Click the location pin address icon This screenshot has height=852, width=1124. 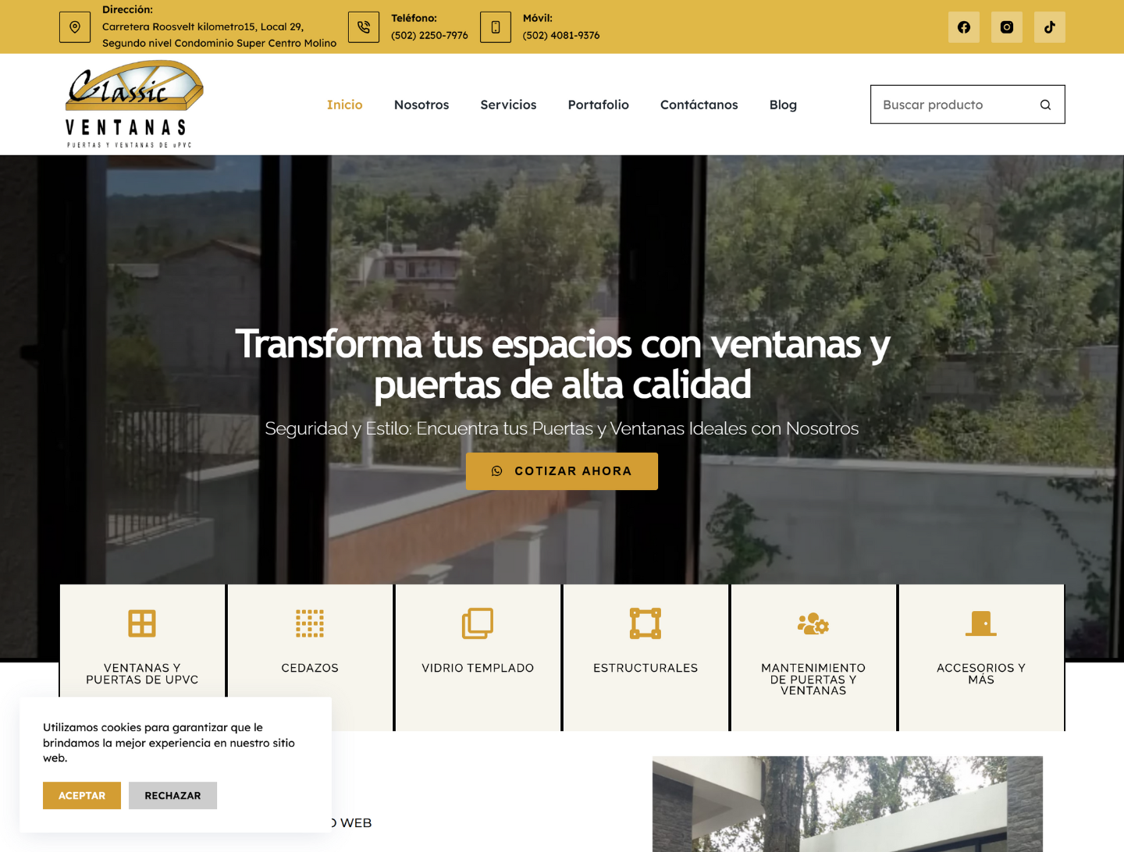coord(75,27)
